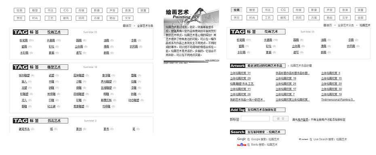
Task: Click the Live Search logo
Action: point(303,139)
